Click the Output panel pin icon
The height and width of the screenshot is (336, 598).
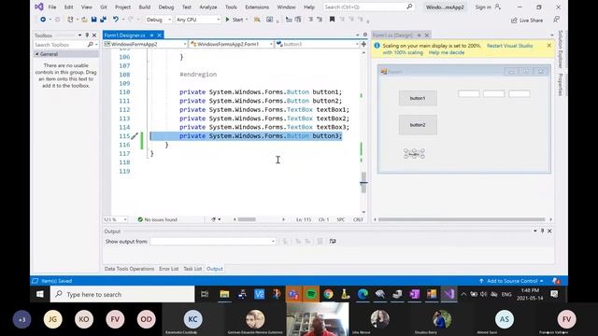point(542,231)
